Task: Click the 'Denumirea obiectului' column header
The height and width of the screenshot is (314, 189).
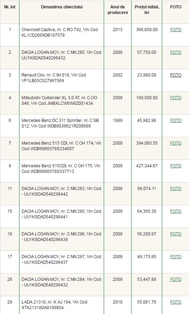Action: pos(62,7)
